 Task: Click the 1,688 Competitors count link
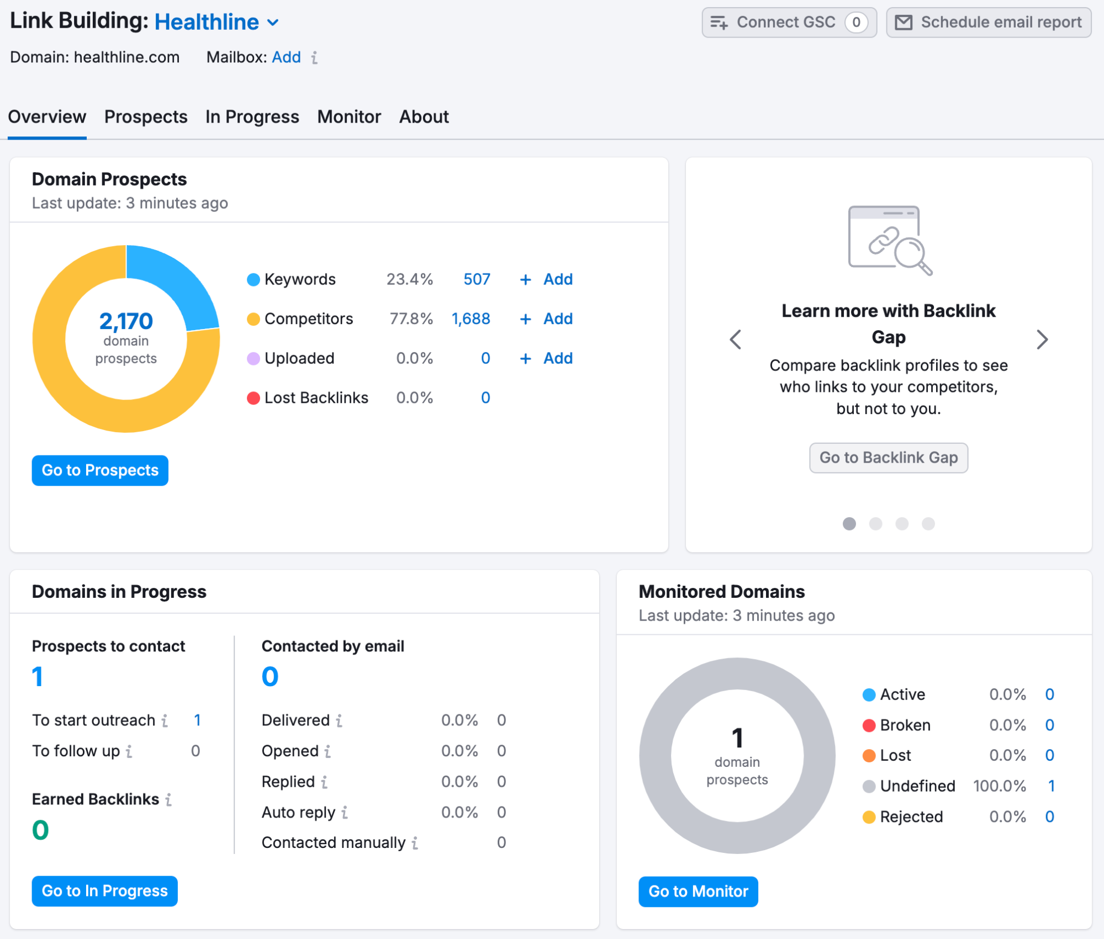[471, 319]
